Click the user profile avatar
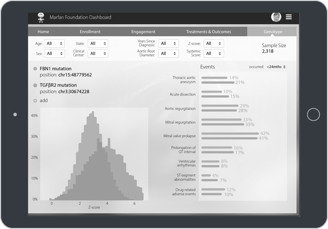328x229 pixels. click(x=276, y=17)
